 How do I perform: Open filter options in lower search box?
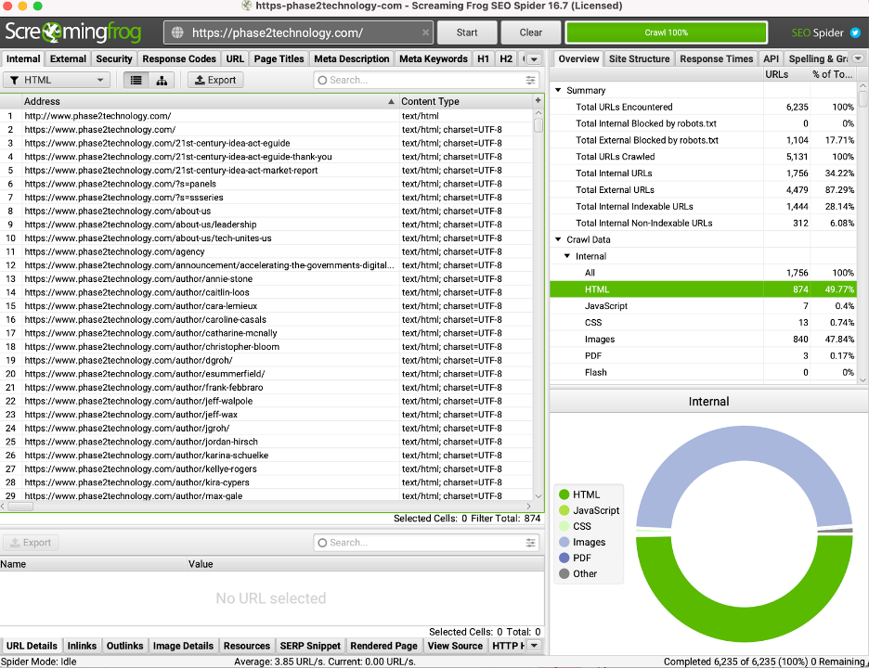(x=530, y=543)
